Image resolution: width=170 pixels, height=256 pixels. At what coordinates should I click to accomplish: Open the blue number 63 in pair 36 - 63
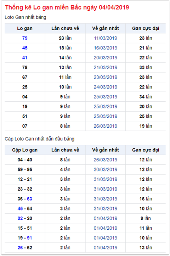coord(29,199)
